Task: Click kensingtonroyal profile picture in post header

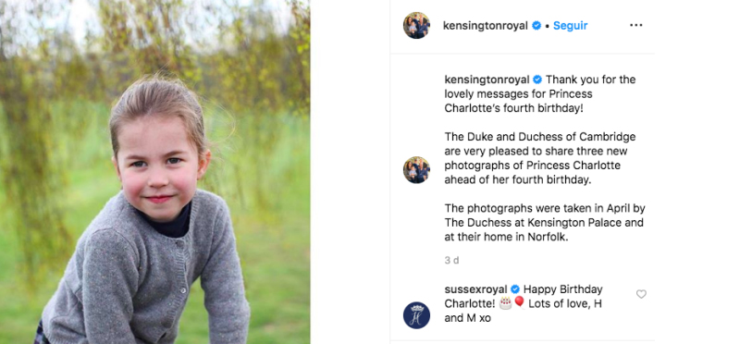Action: point(416,26)
